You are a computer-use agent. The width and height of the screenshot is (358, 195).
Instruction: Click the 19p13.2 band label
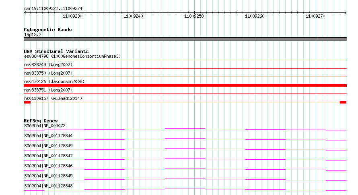pyautogui.click(x=33, y=35)
